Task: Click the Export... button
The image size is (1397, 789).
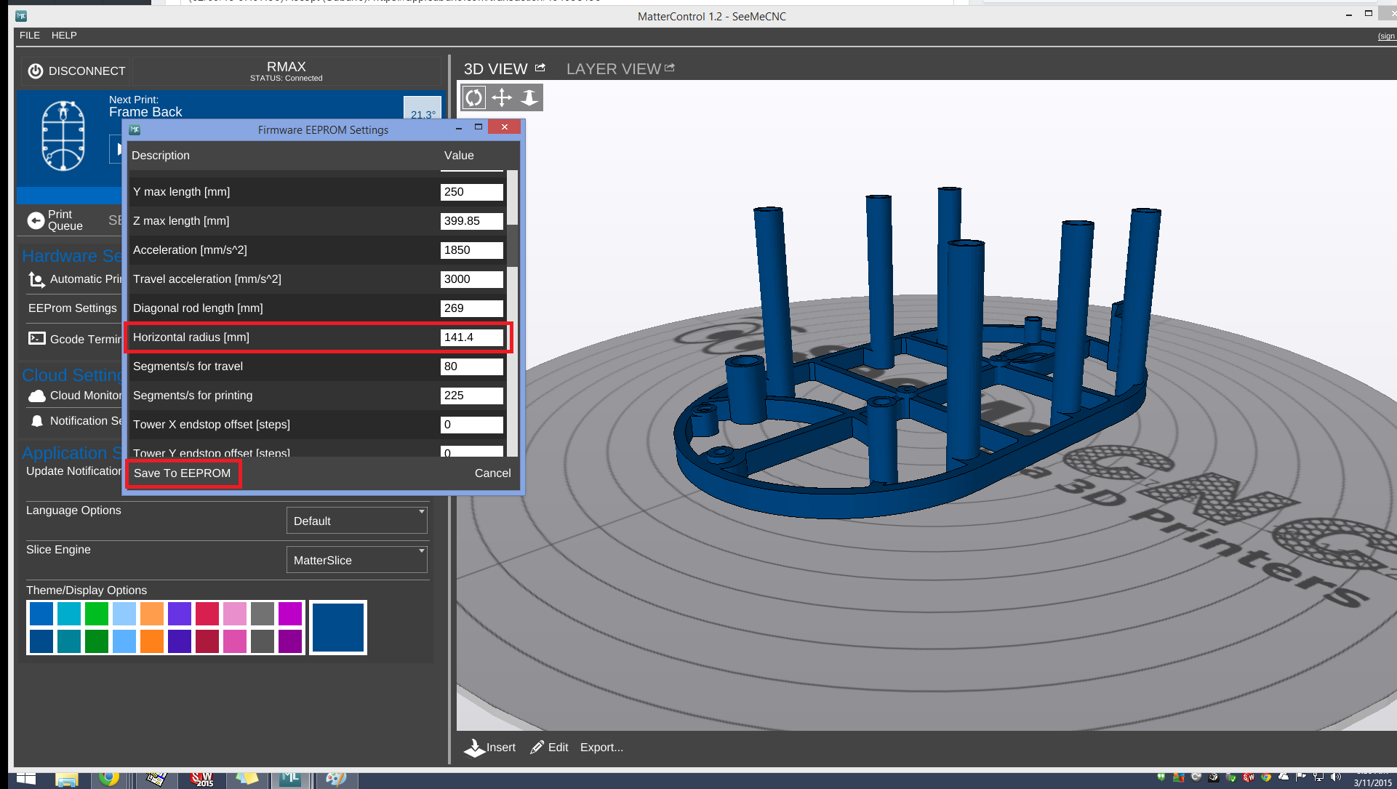Action: pos(601,748)
